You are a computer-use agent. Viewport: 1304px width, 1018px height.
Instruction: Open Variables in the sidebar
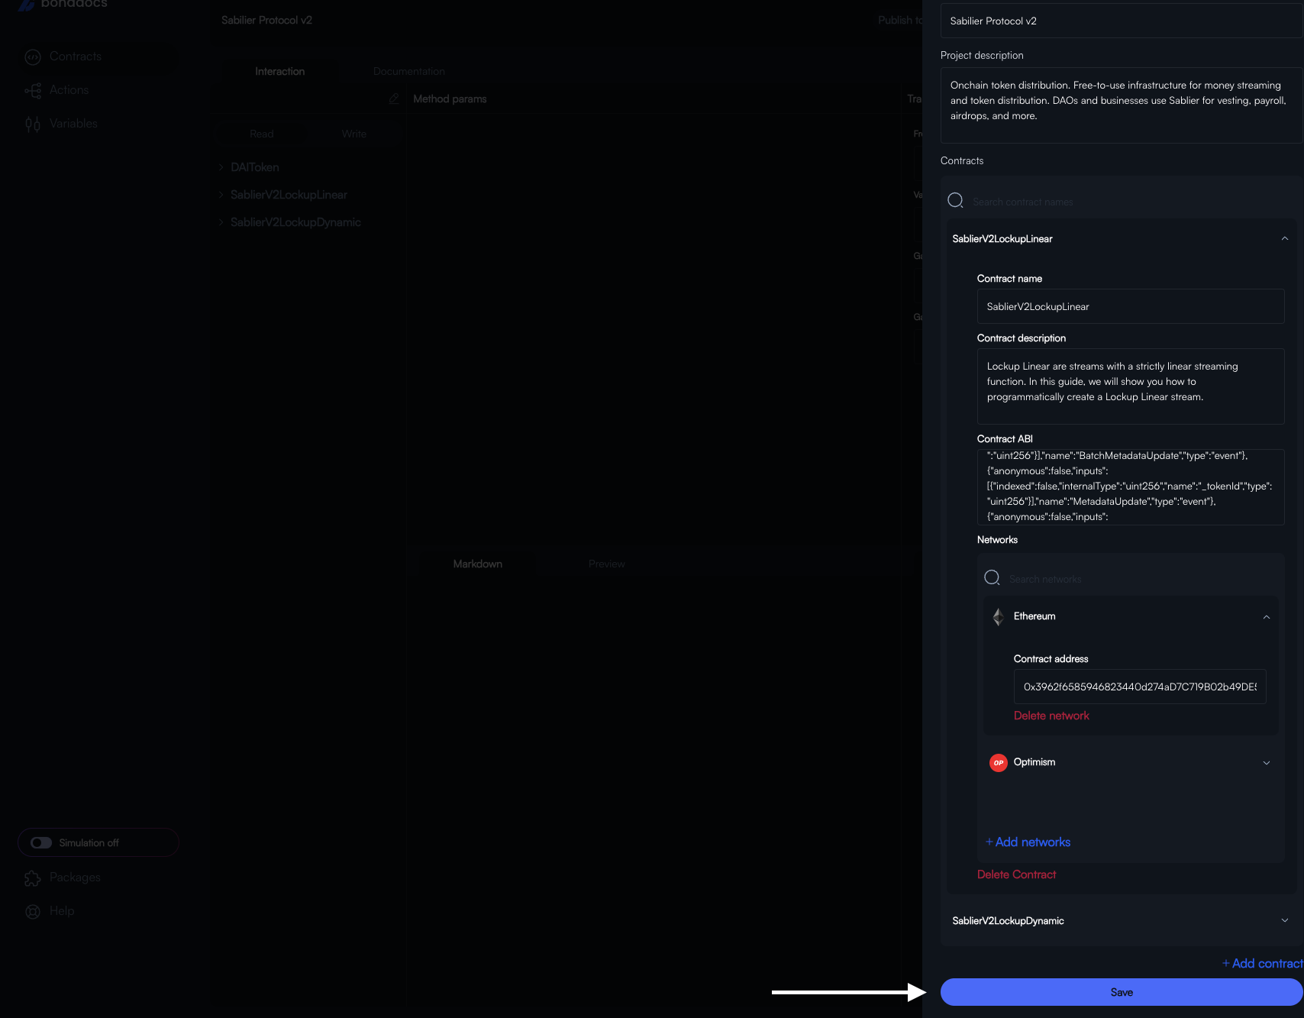[x=73, y=124]
